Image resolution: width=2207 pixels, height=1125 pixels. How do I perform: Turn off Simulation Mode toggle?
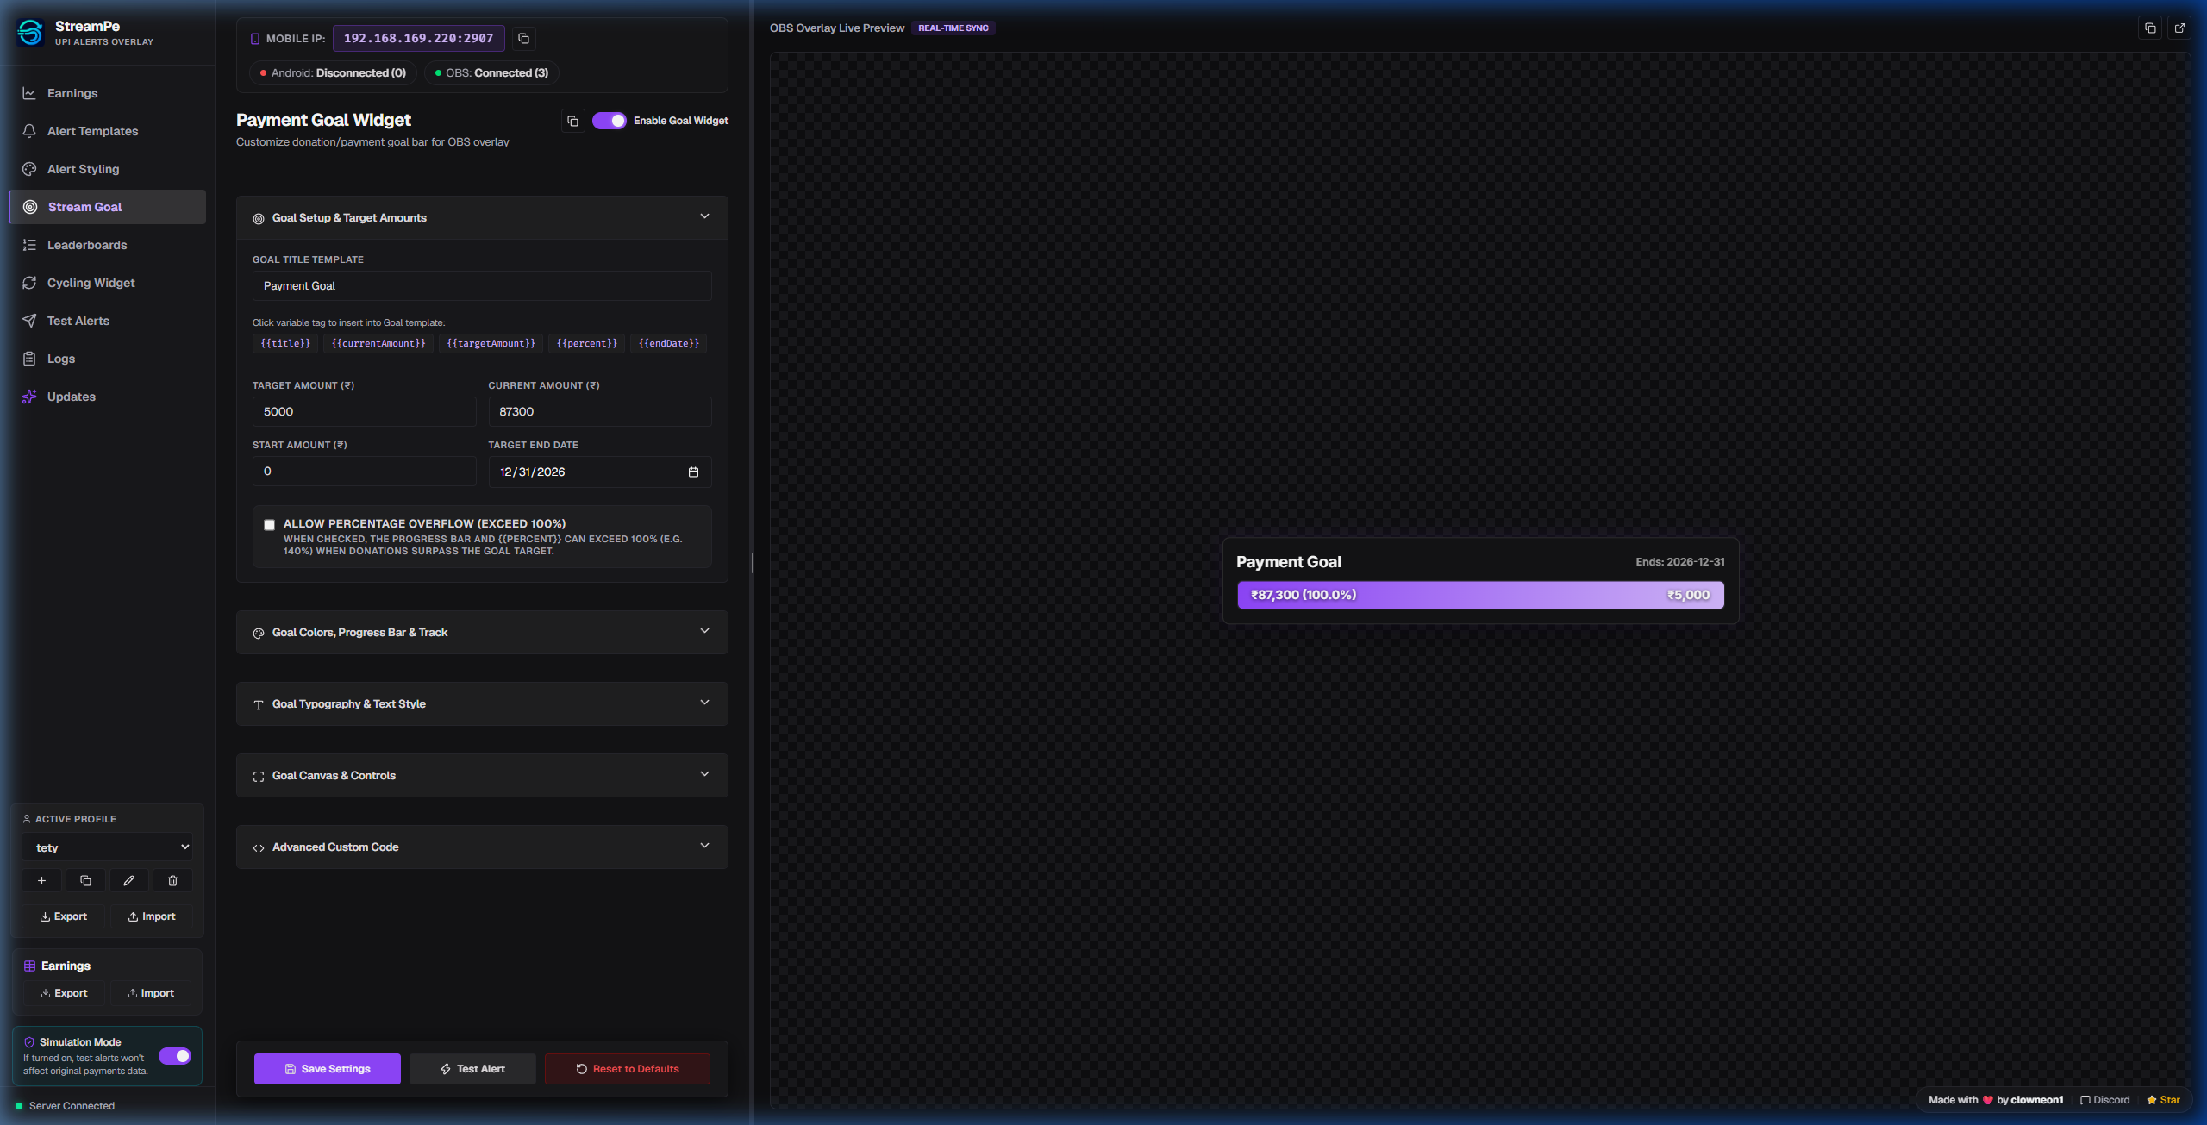click(175, 1056)
